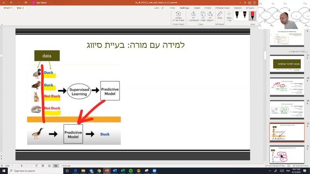Select slide 19 thumbnail
Viewport: 310px width, 174px height.
coord(287,110)
